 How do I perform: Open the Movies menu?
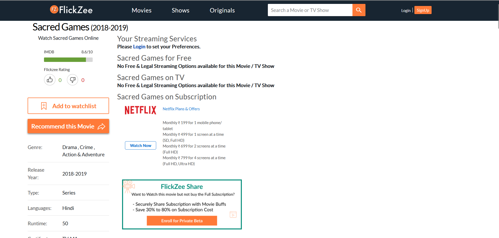point(142,10)
